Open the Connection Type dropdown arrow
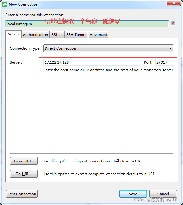 [x=170, y=48]
